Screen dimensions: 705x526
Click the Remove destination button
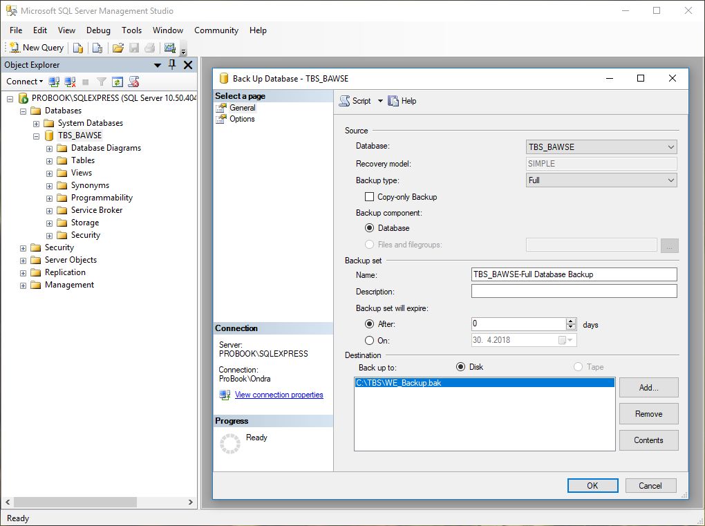[x=649, y=414]
